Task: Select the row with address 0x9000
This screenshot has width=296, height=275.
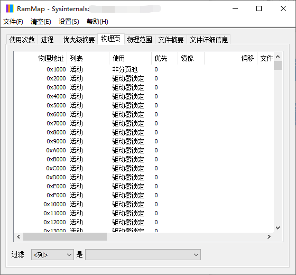Action: (x=143, y=141)
